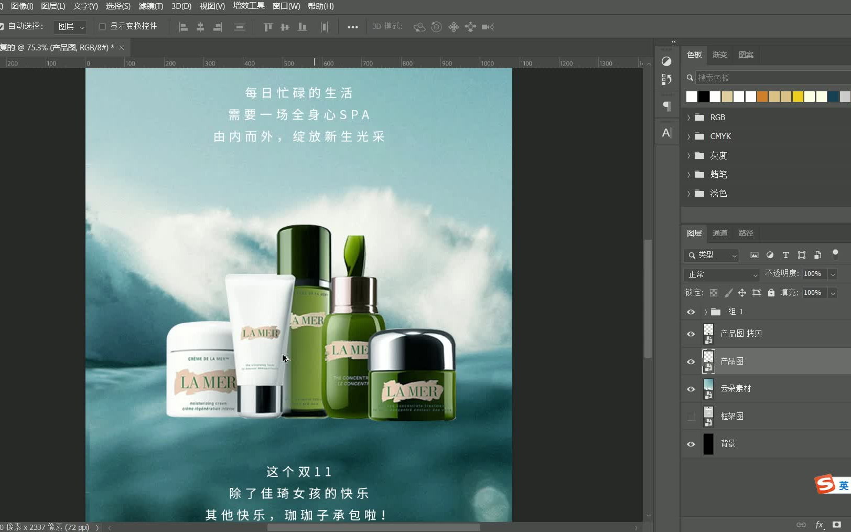Switch to the 图案 tab
The image size is (851, 532).
746,55
